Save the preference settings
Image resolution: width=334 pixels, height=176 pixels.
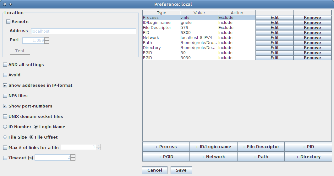(x=181, y=170)
